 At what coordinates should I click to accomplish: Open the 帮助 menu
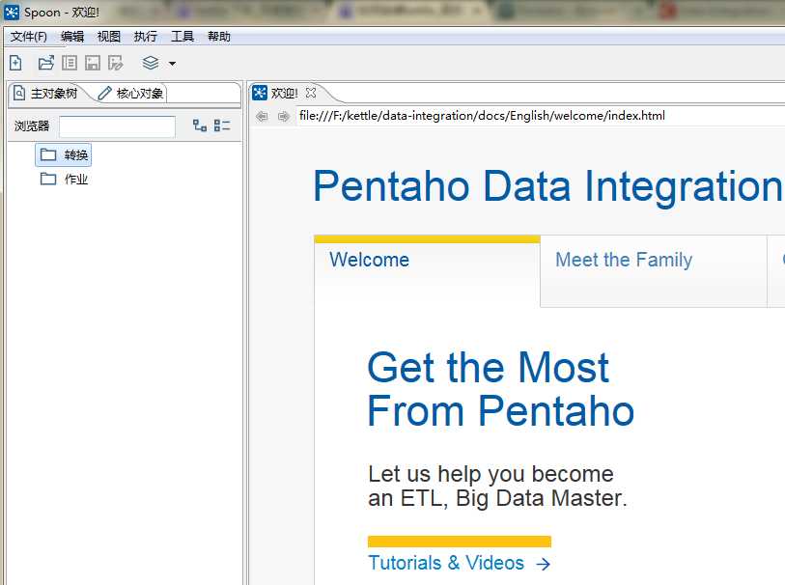(x=219, y=37)
